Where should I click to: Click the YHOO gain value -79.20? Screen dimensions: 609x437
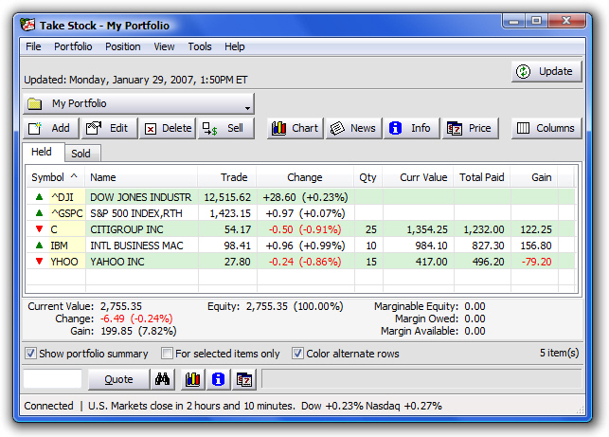(536, 262)
